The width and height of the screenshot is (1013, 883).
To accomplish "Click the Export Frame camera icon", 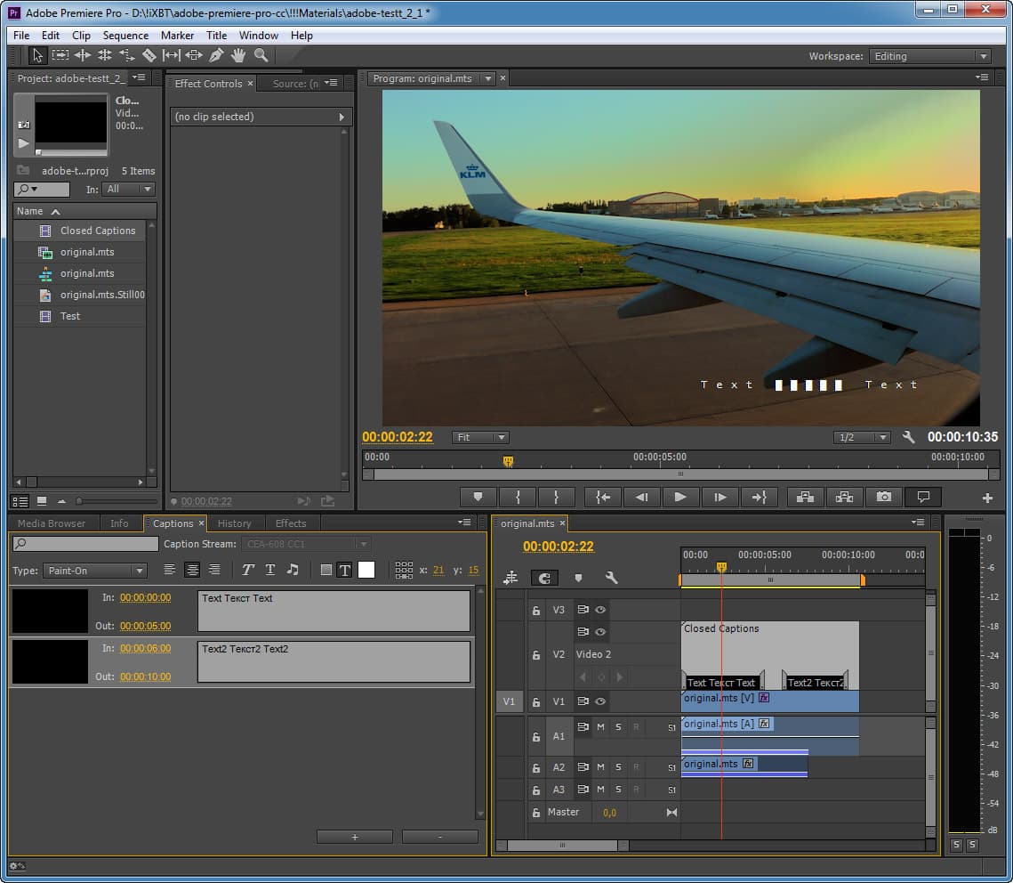I will click(883, 497).
